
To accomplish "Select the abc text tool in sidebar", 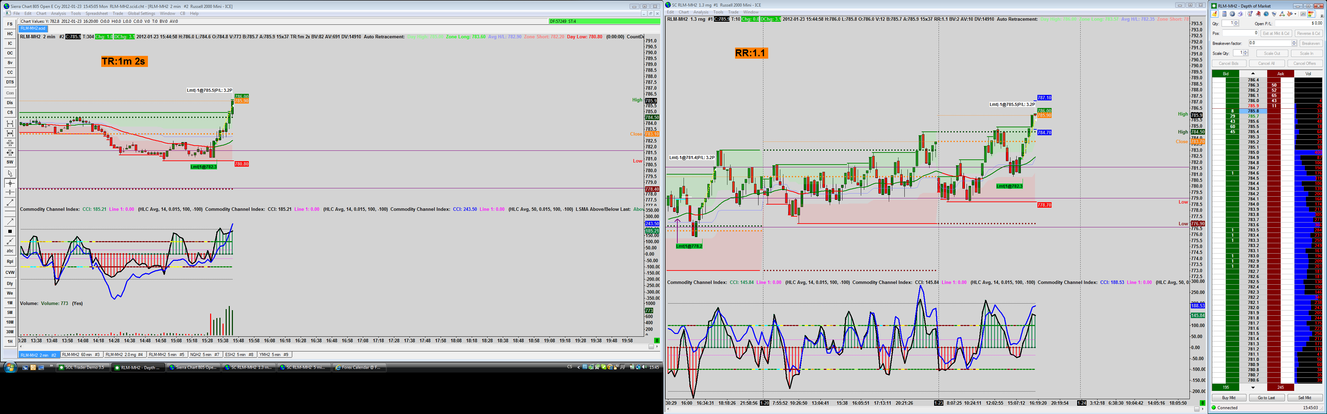I will 10,250.
